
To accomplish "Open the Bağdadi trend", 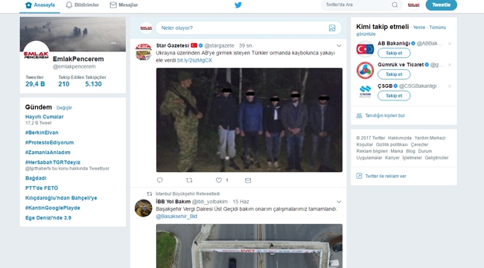I will (x=36, y=178).
